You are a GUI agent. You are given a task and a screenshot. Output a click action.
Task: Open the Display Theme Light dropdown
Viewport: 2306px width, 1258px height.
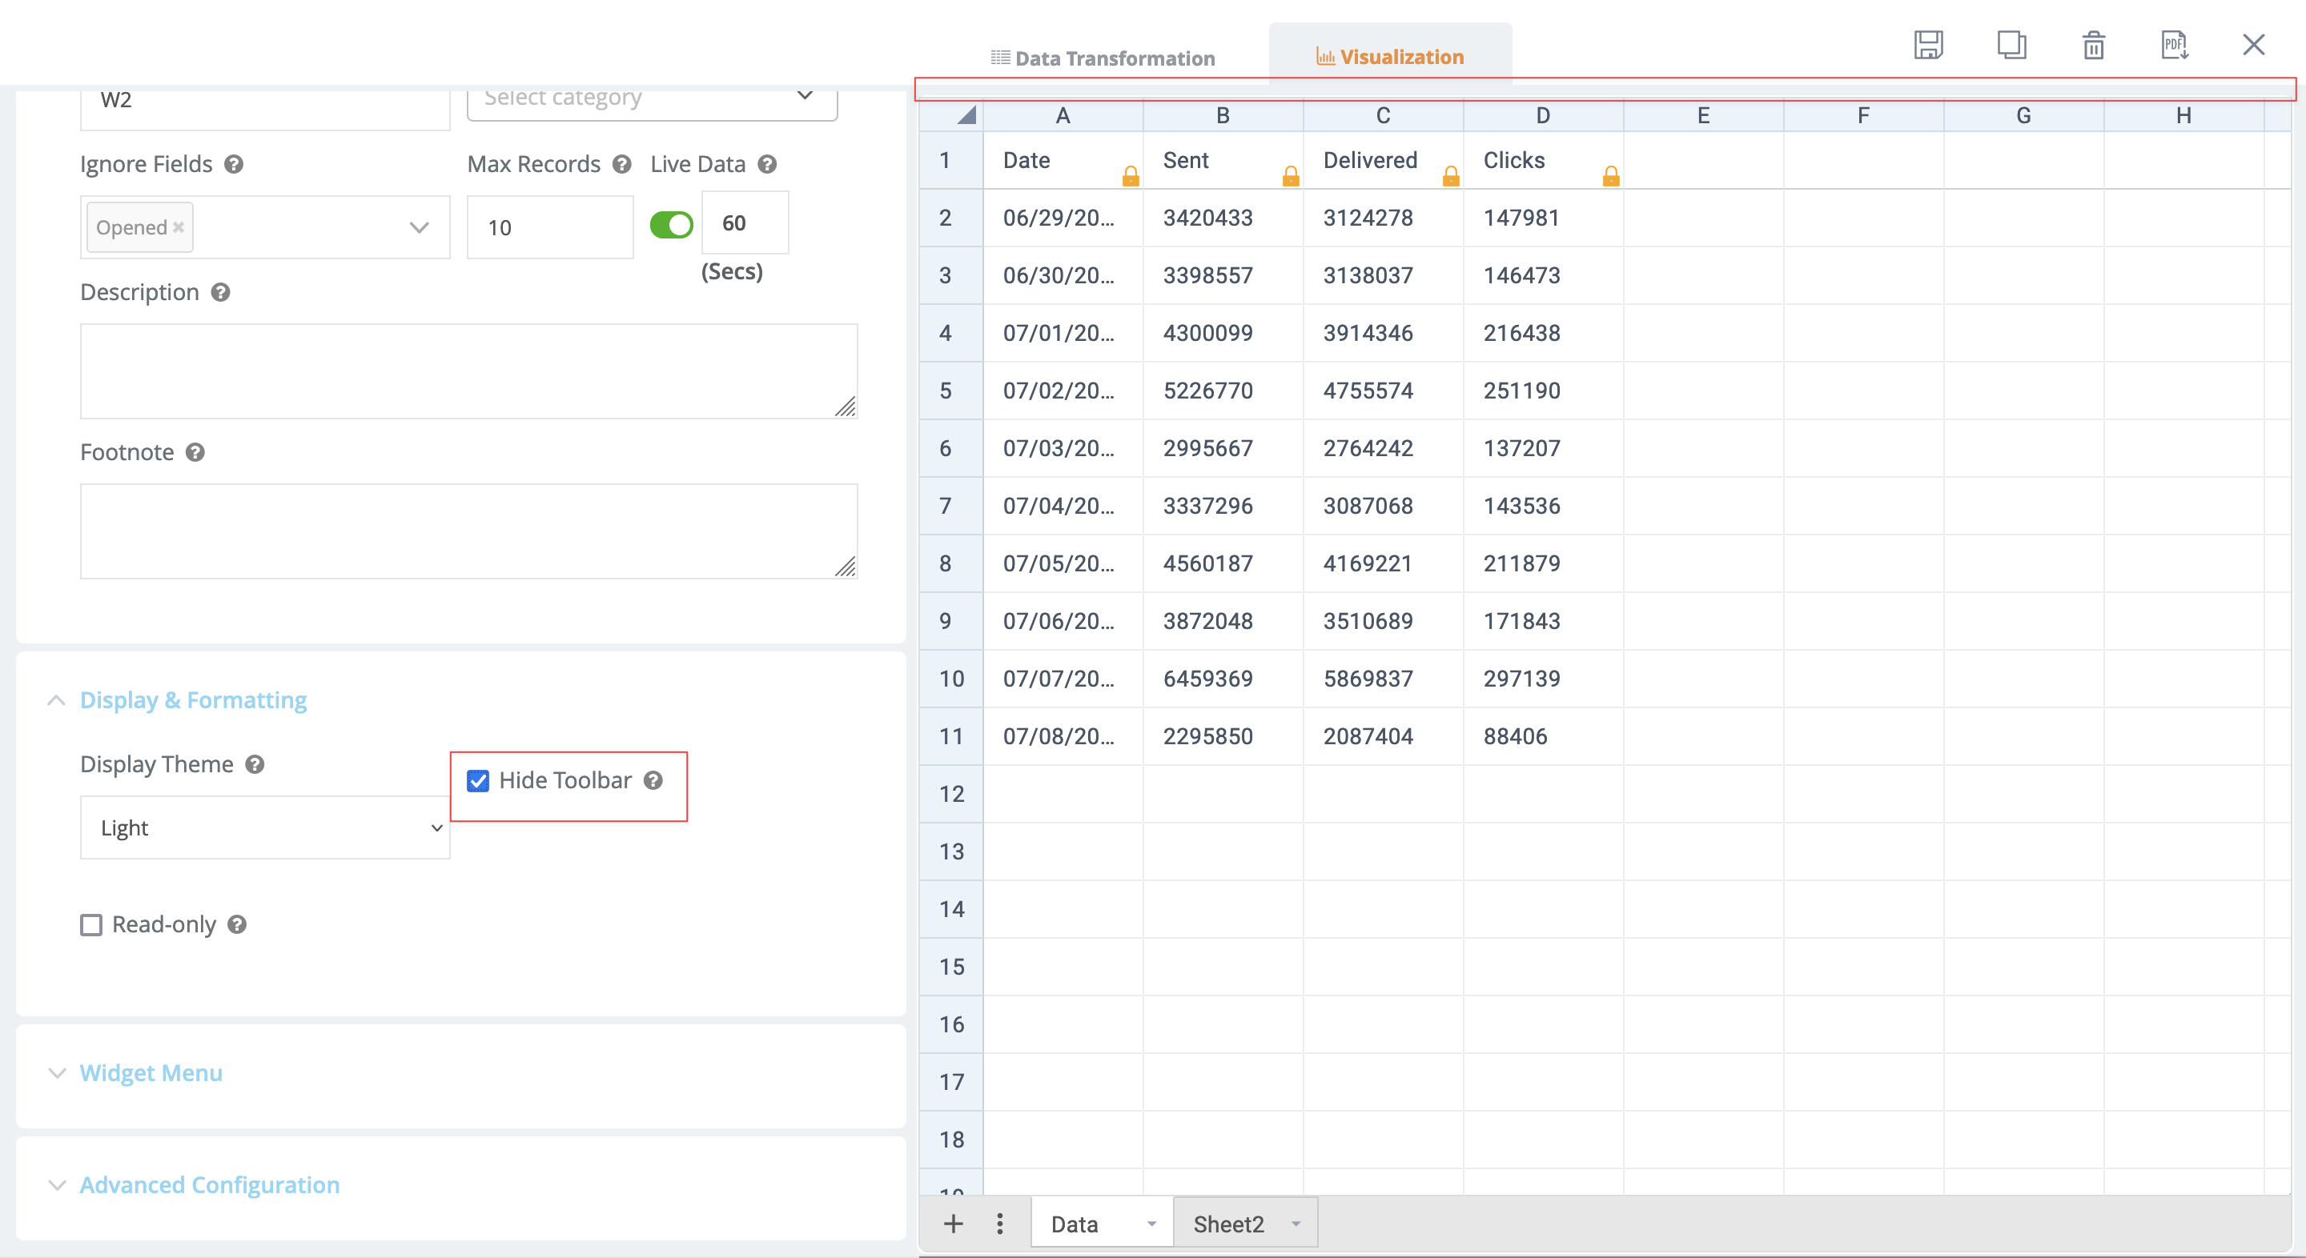265,827
